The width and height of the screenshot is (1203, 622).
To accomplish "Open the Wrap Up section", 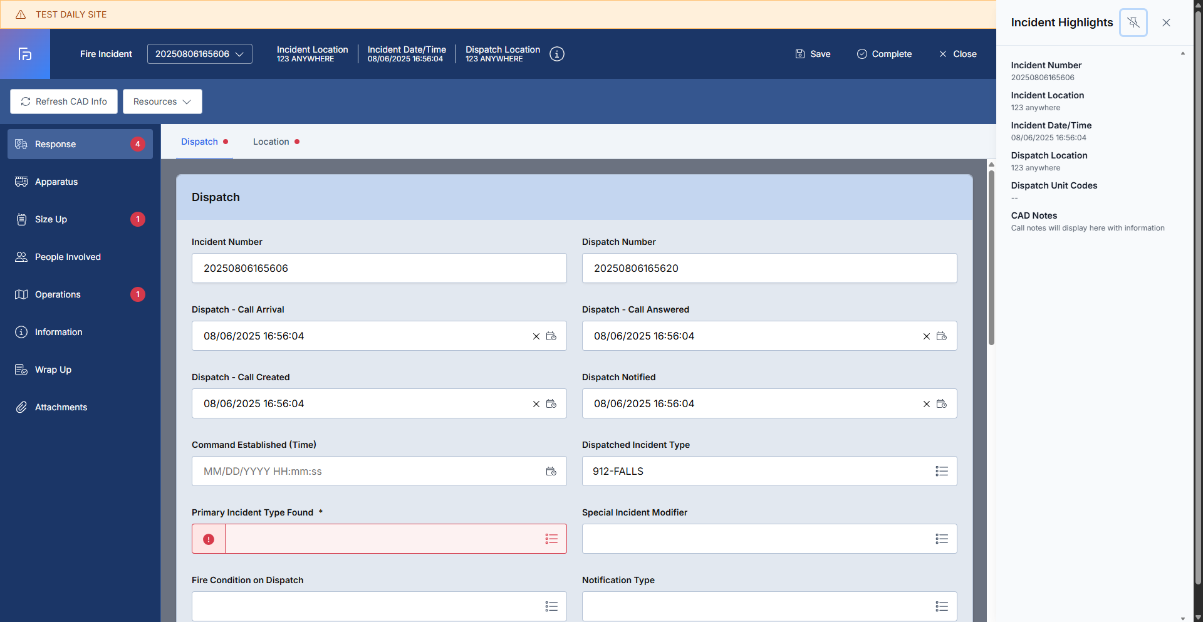I will pyautogui.click(x=80, y=370).
